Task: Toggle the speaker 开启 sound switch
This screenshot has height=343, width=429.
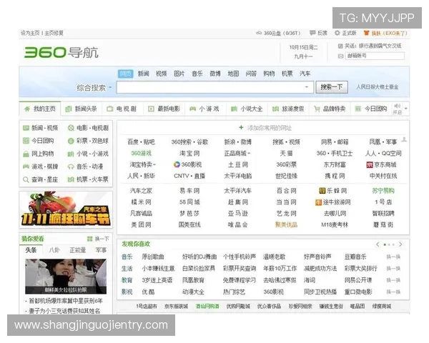Action: [397, 109]
